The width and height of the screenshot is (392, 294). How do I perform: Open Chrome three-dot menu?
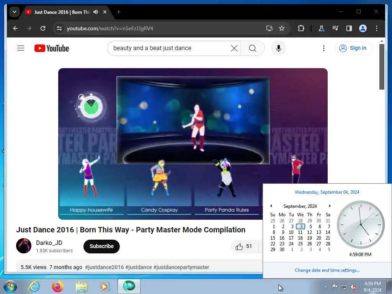(377, 28)
